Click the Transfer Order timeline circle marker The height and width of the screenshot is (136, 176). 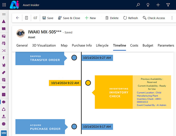pos(74,58)
